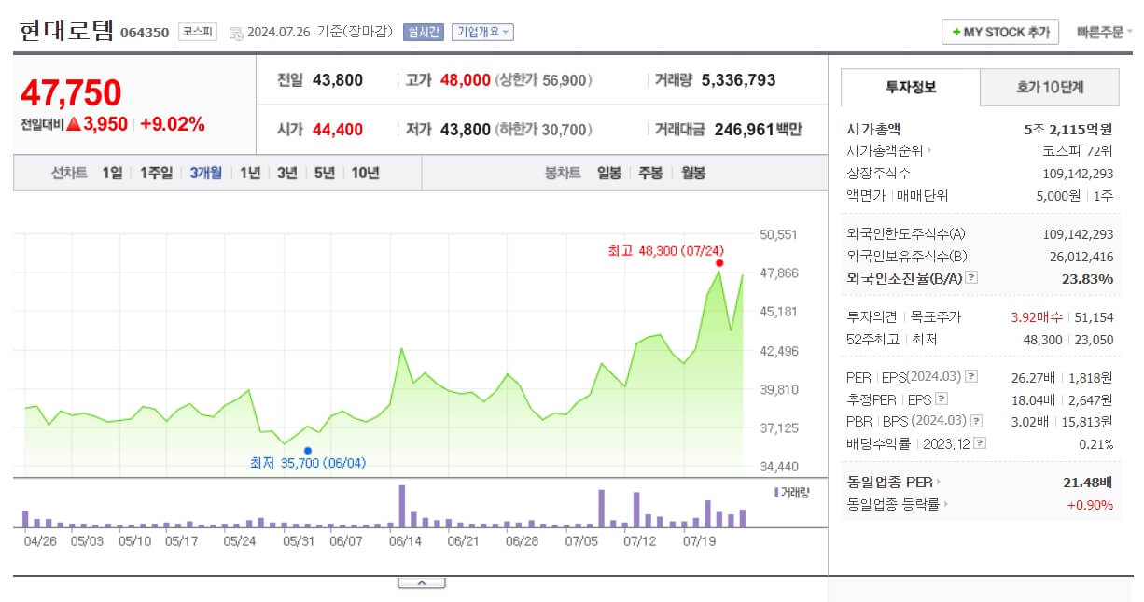Show the 주봉 candlestick chart

click(x=650, y=173)
